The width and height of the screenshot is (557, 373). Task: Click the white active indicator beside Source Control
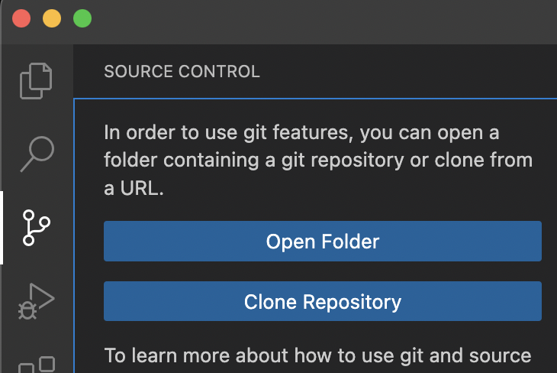pyautogui.click(x=2, y=228)
